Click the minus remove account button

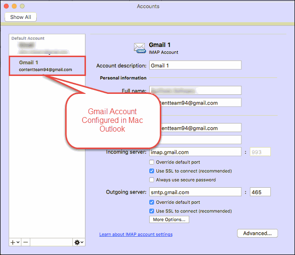[26, 242]
